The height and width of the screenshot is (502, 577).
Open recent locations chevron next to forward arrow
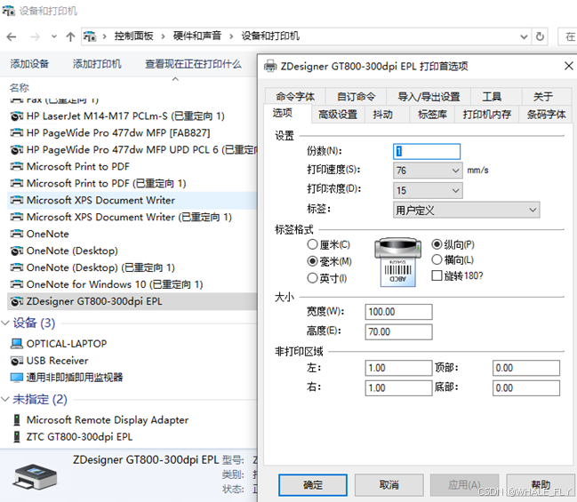point(54,36)
